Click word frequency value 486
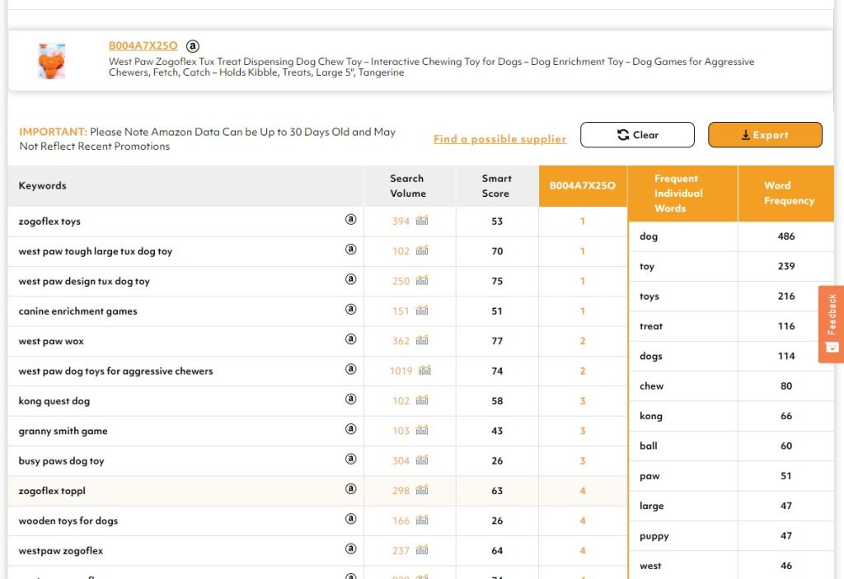The width and height of the screenshot is (844, 579). [786, 236]
